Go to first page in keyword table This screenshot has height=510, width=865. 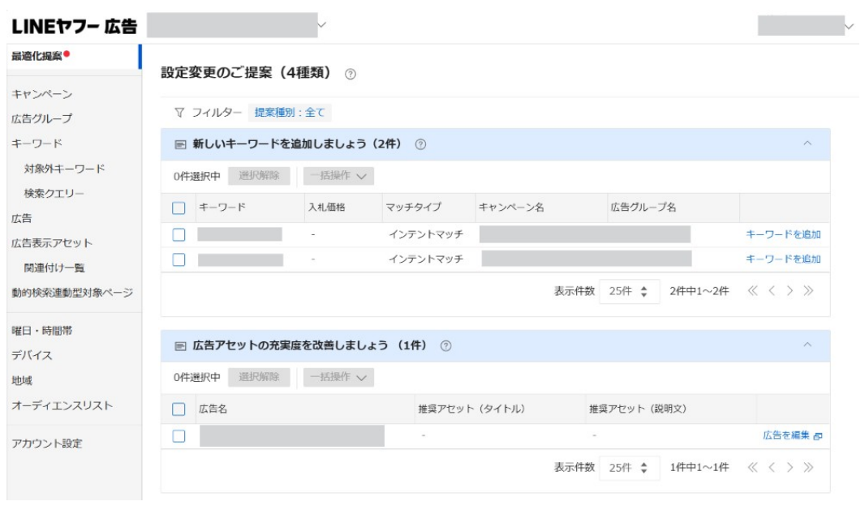point(752,290)
